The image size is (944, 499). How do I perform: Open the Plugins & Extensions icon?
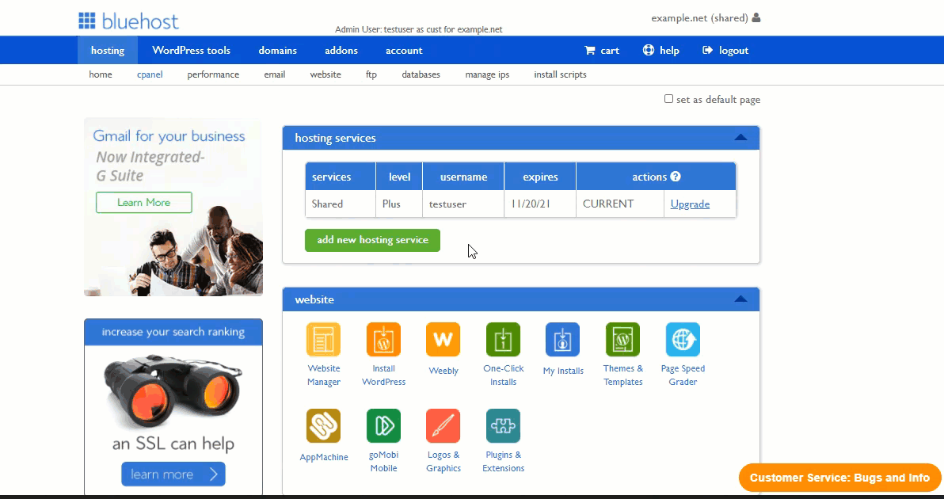[x=504, y=425]
